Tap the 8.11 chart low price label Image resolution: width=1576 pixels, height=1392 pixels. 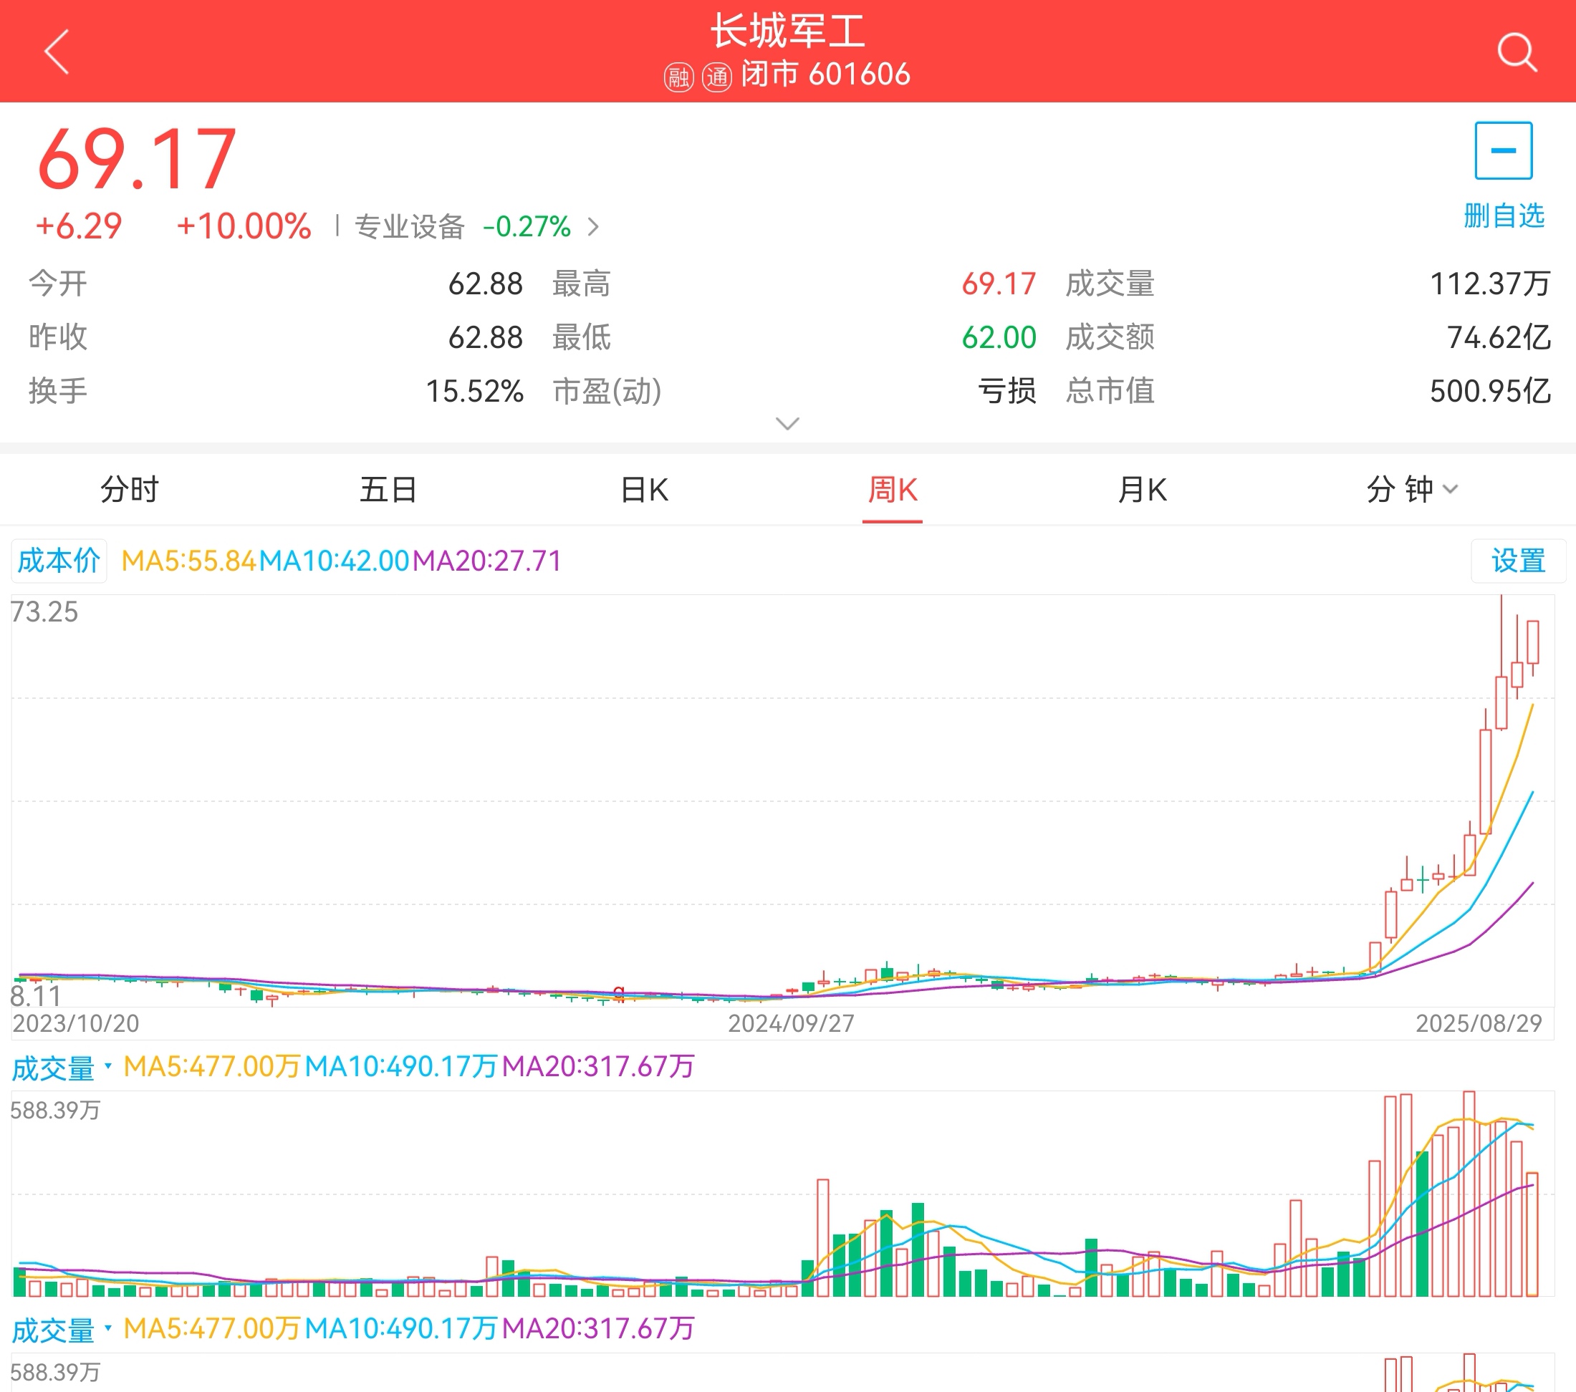pos(36,996)
